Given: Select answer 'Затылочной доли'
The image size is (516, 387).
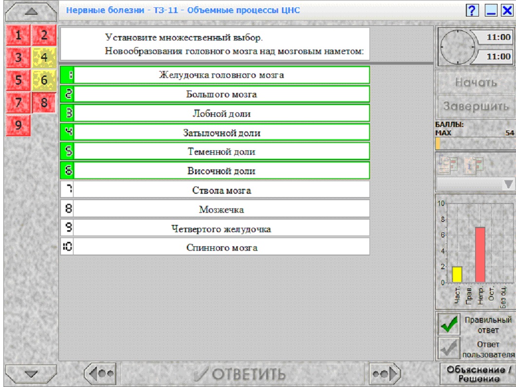Looking at the screenshot, I should 215,132.
